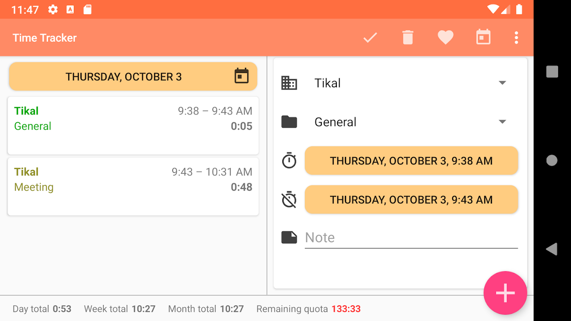Image resolution: width=571 pixels, height=321 pixels.
Task: Open the three-dot overflow menu
Action: (516, 38)
